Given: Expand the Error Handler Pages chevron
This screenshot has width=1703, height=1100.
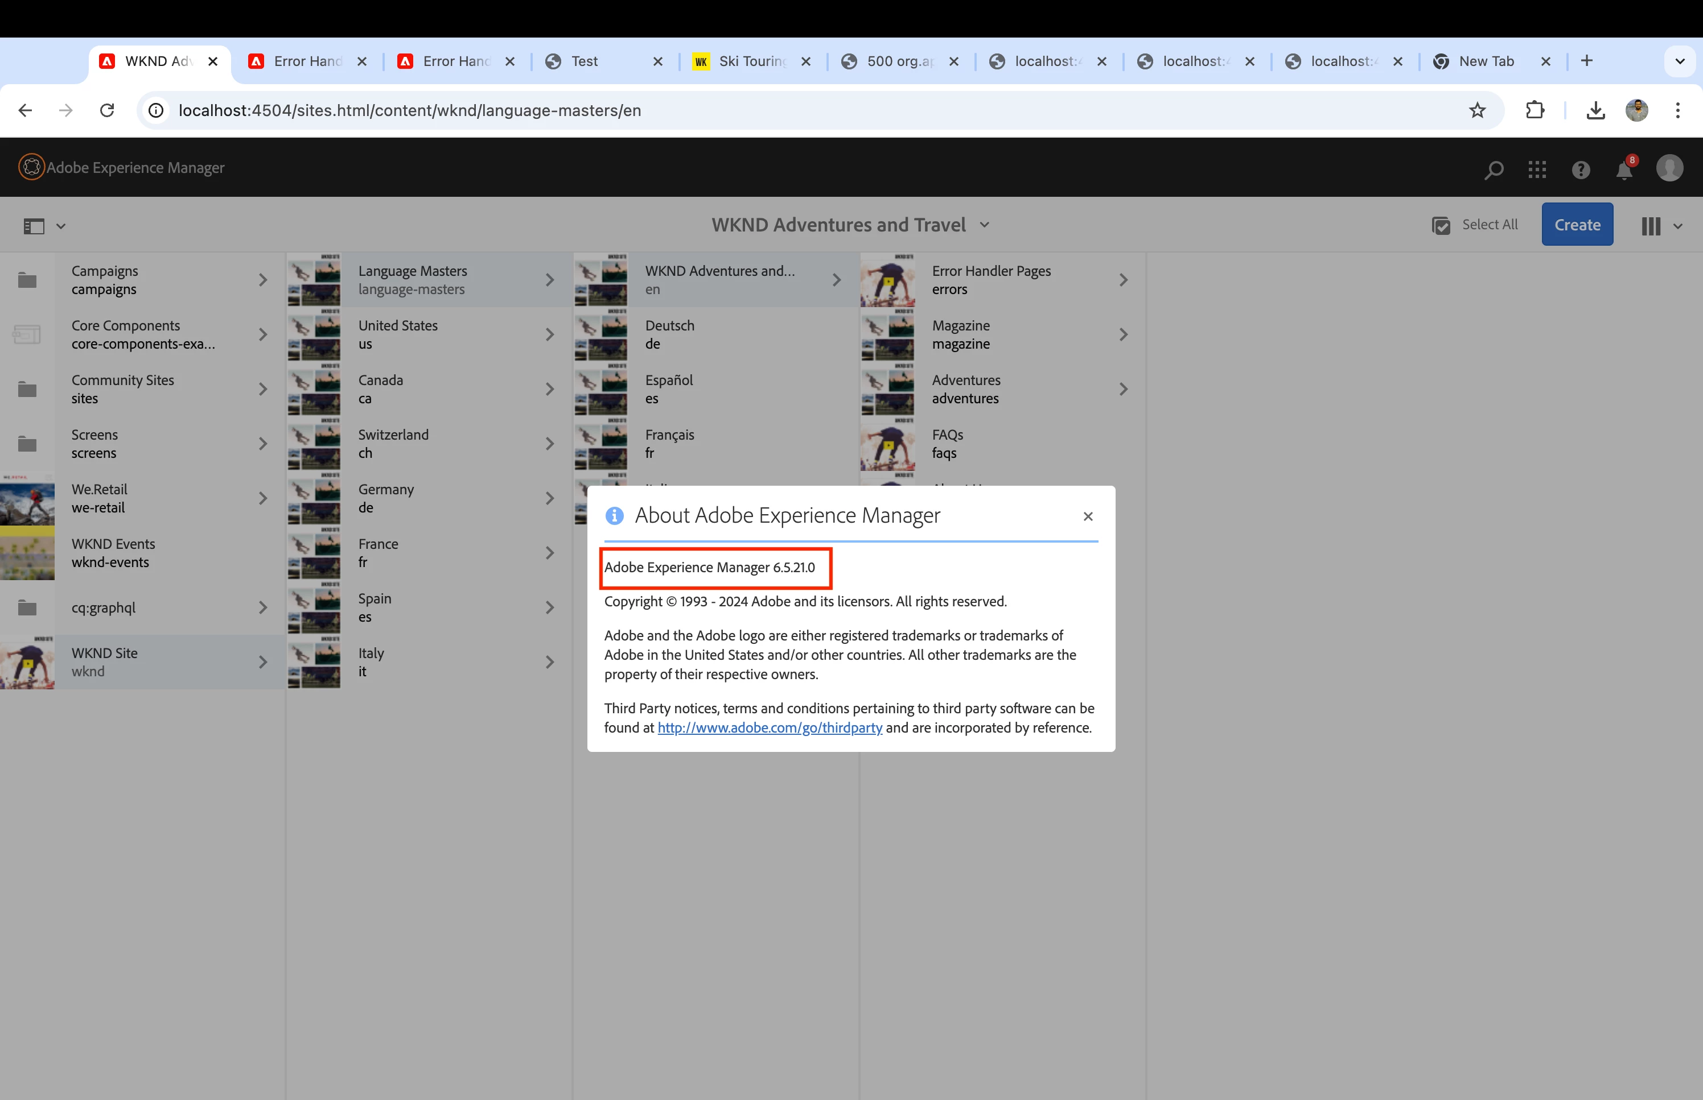Looking at the screenshot, I should pyautogui.click(x=1124, y=280).
